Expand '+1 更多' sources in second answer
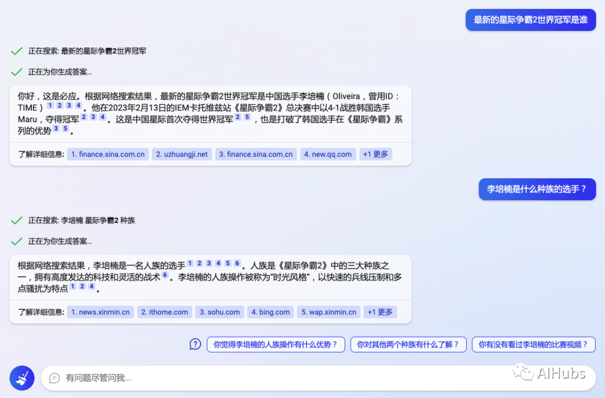Image resolution: width=605 pixels, height=398 pixels. coord(380,312)
